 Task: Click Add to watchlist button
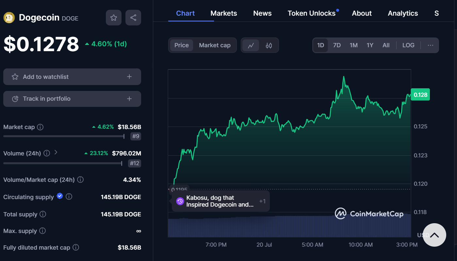72,77
